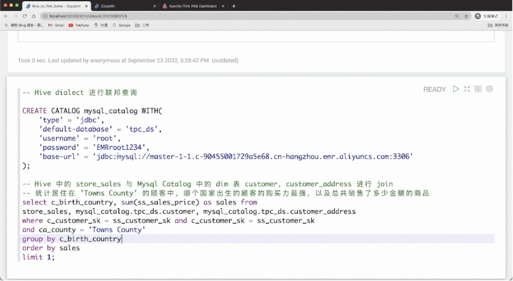Switch to the second Zeppelin tab

click(125, 6)
